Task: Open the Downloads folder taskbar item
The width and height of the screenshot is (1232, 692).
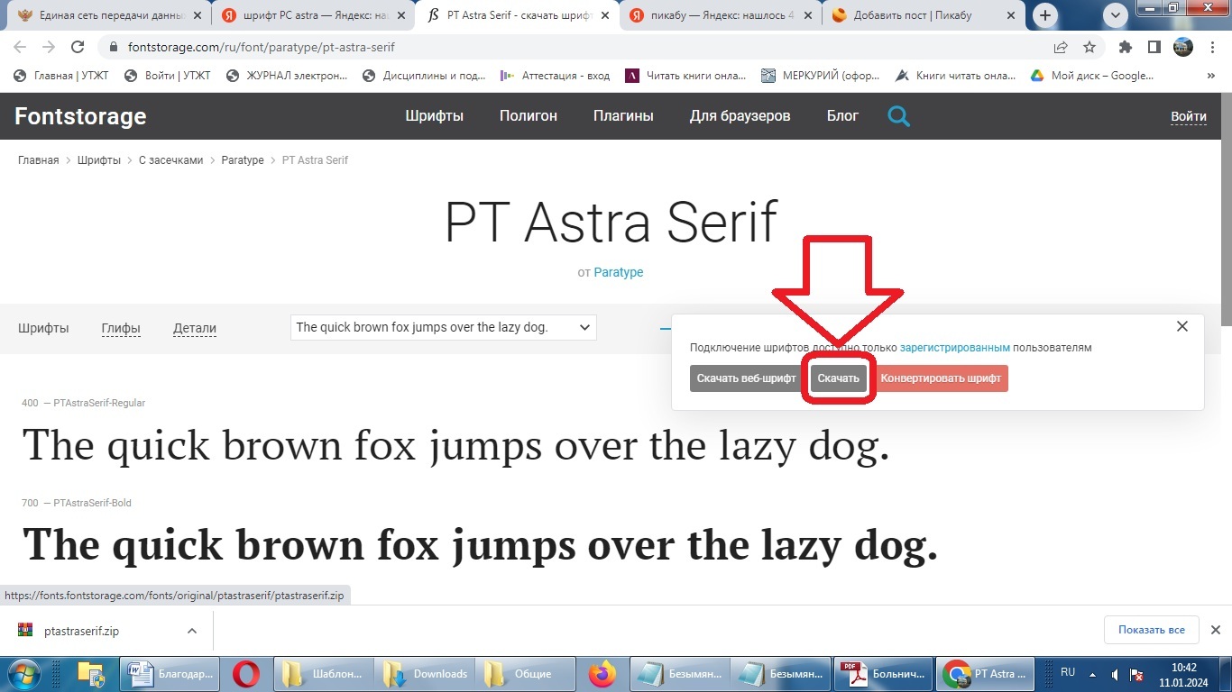Action: [x=424, y=673]
